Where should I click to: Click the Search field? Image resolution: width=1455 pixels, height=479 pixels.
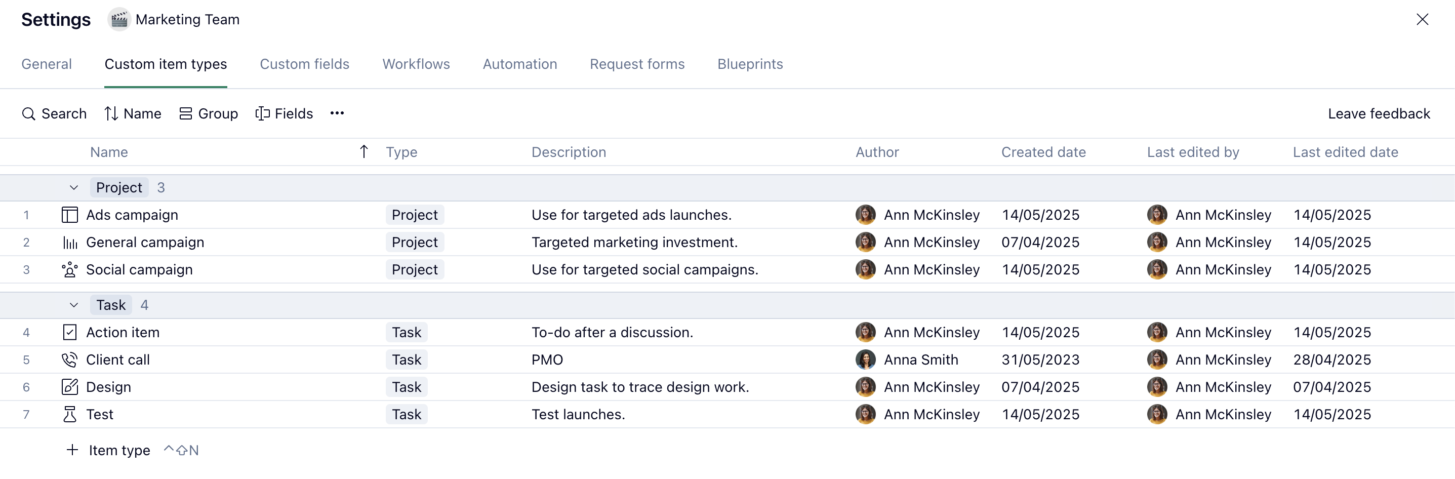click(x=54, y=113)
